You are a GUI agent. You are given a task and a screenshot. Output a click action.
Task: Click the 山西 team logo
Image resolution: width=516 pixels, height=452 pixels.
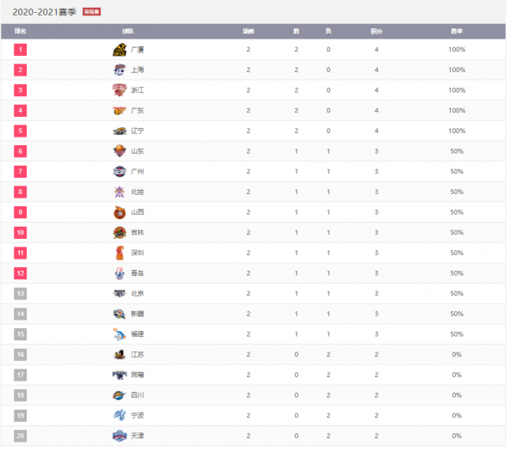tap(120, 212)
